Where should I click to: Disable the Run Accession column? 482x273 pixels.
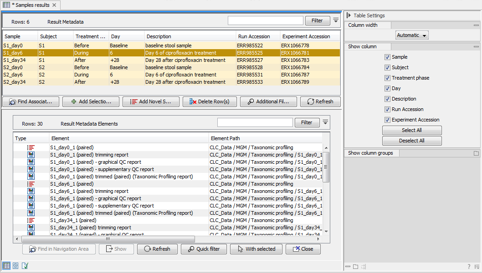387,109
